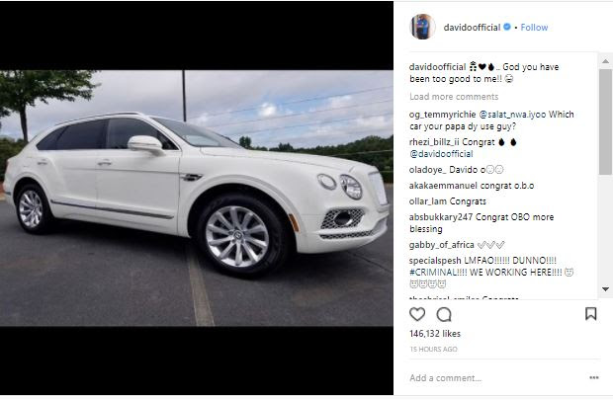
Task: Open the three-dot more options menu
Action: [x=594, y=377]
